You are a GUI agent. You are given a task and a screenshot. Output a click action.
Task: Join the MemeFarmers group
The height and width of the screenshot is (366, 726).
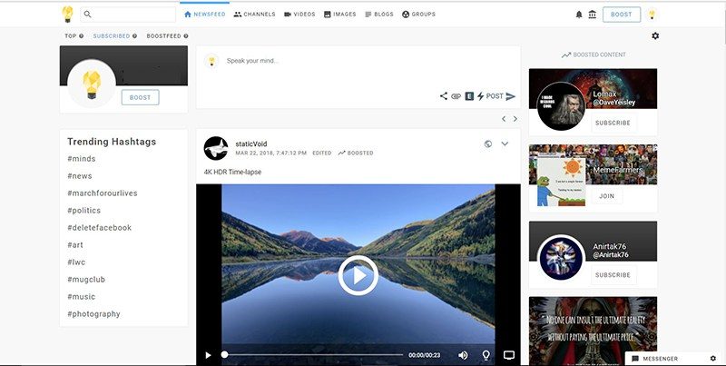(x=605, y=196)
